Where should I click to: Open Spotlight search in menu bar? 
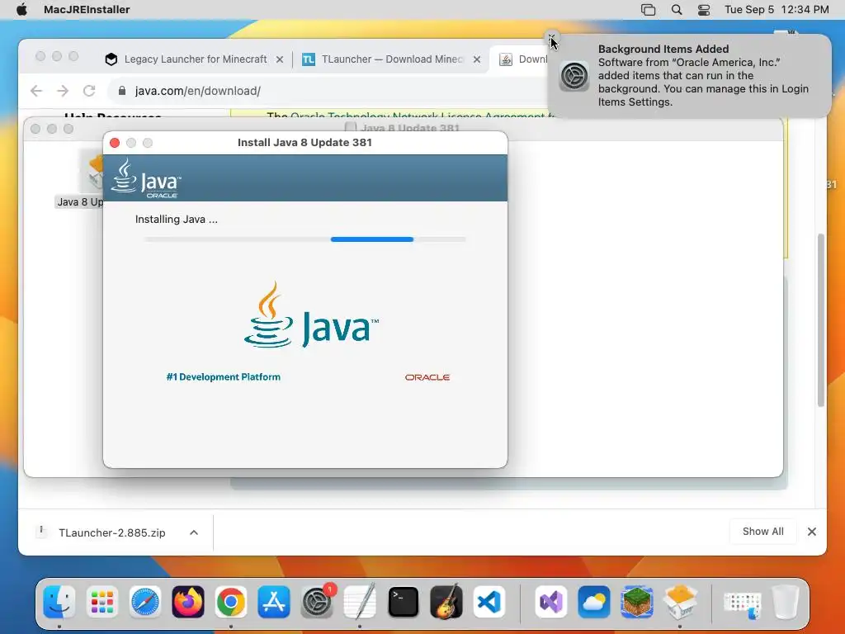pos(677,9)
